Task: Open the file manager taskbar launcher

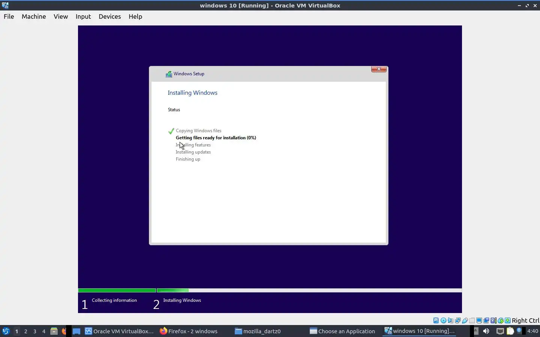Action: coord(54,331)
